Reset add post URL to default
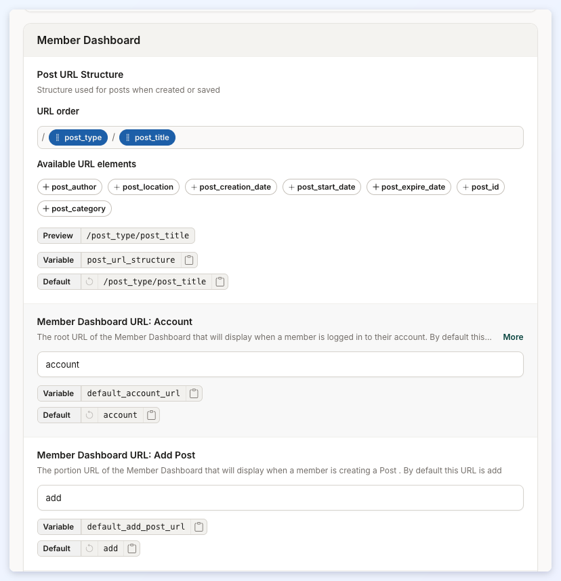 pos(89,548)
